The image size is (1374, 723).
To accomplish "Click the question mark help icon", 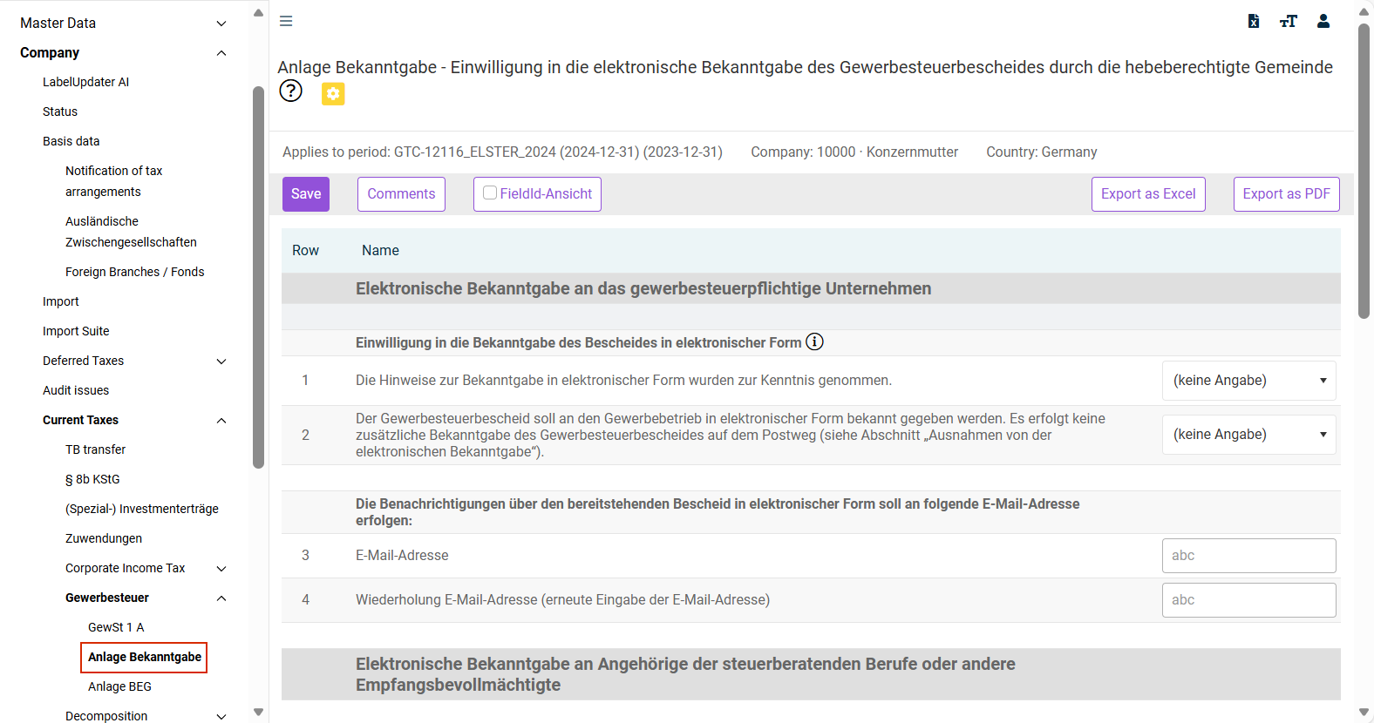I will click(290, 91).
